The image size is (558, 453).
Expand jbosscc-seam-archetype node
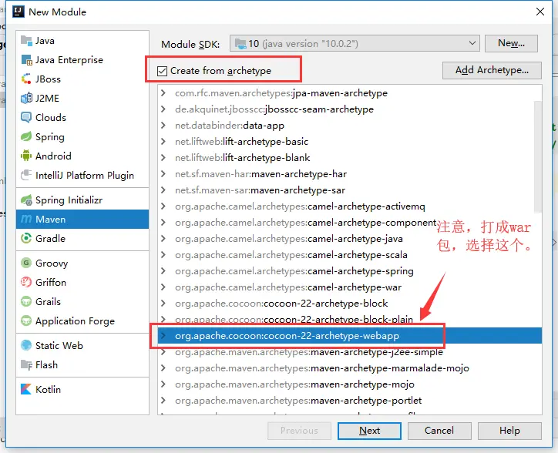coord(163,109)
